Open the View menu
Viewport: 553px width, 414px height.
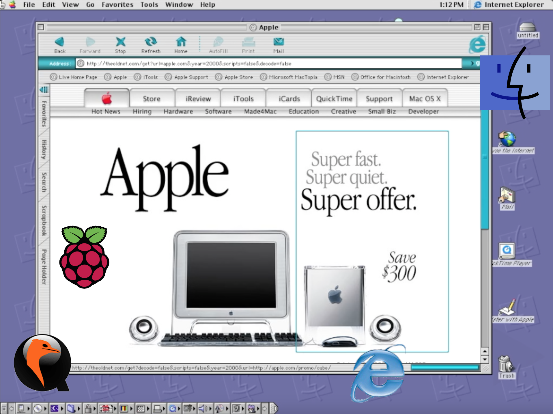coord(70,5)
